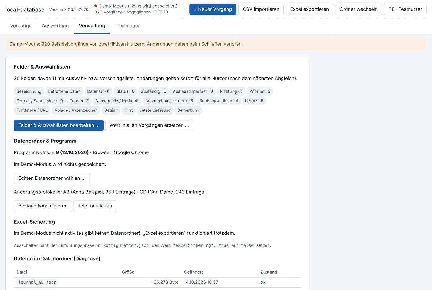Click the 'Ansprechstelle extern · 5' chip
Image resolution: width=432 pixels, height=290 pixels.
pos(169,101)
